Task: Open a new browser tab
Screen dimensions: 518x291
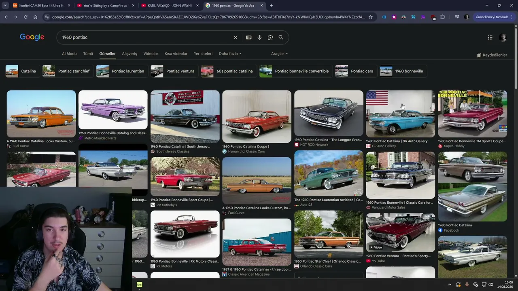Action: point(271,6)
